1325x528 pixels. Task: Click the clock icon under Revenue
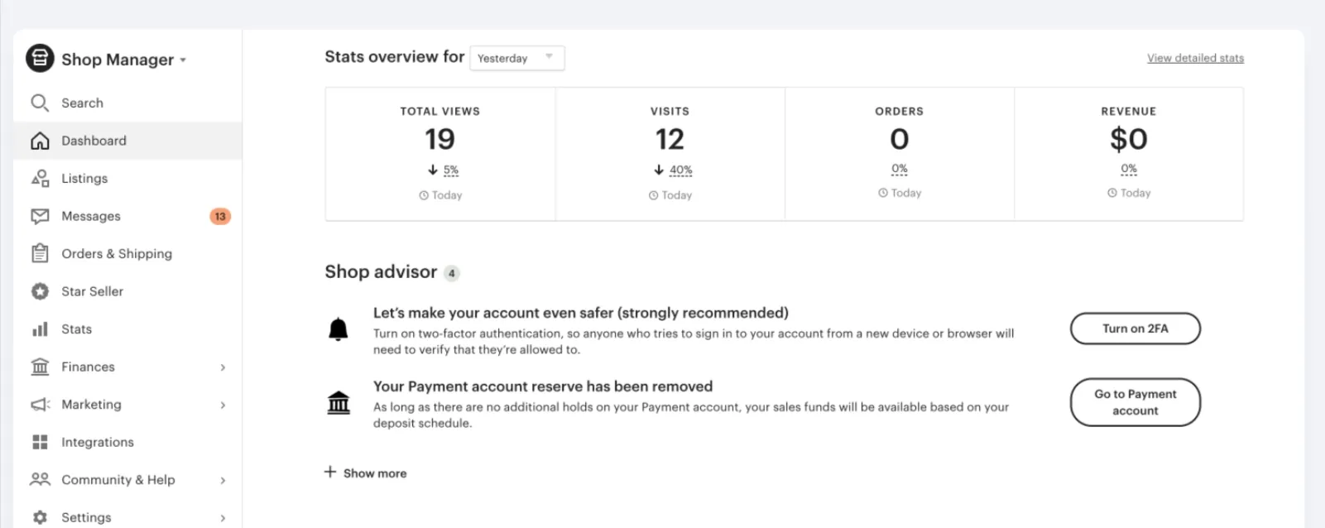coord(1112,193)
